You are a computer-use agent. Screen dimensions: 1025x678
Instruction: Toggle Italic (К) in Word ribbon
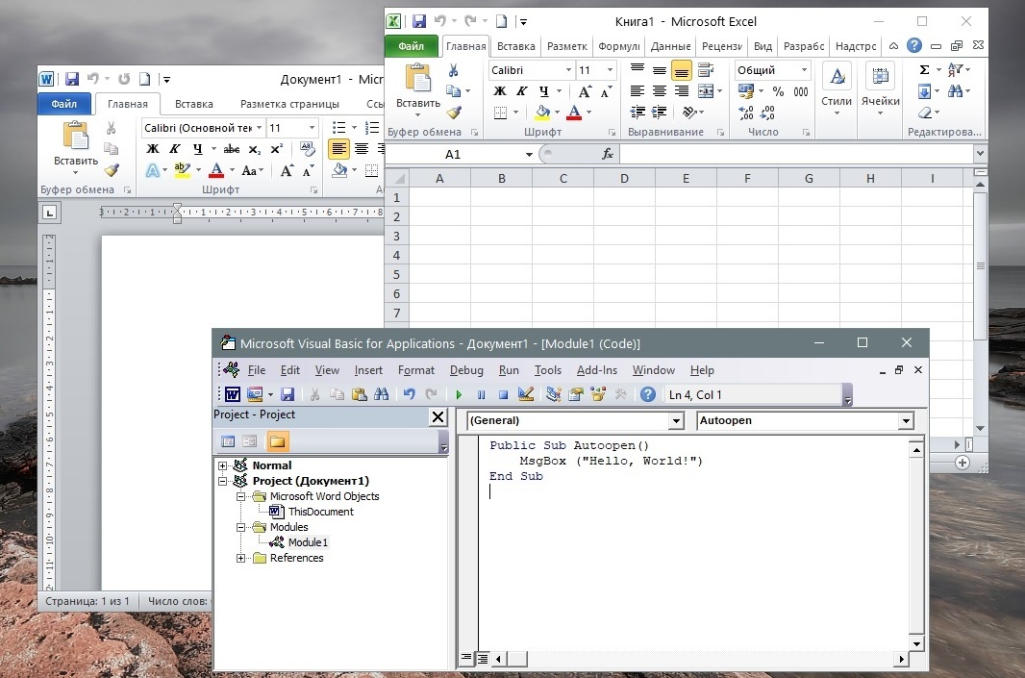pos(175,149)
